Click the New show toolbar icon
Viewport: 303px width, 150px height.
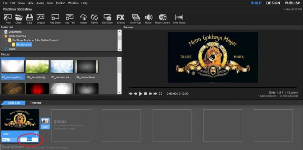[8, 19]
